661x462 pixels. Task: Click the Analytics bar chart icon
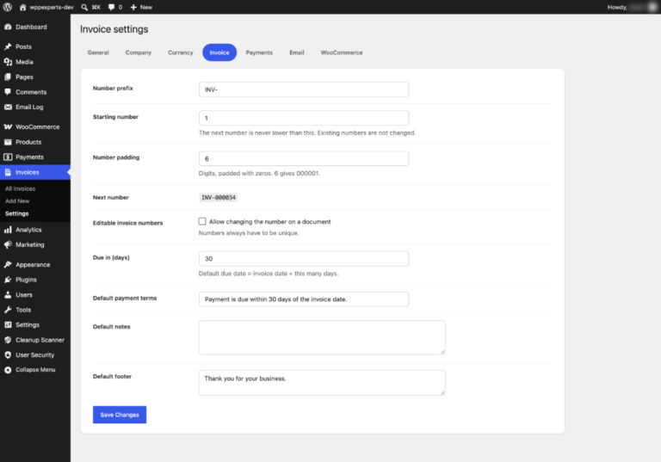(8, 230)
